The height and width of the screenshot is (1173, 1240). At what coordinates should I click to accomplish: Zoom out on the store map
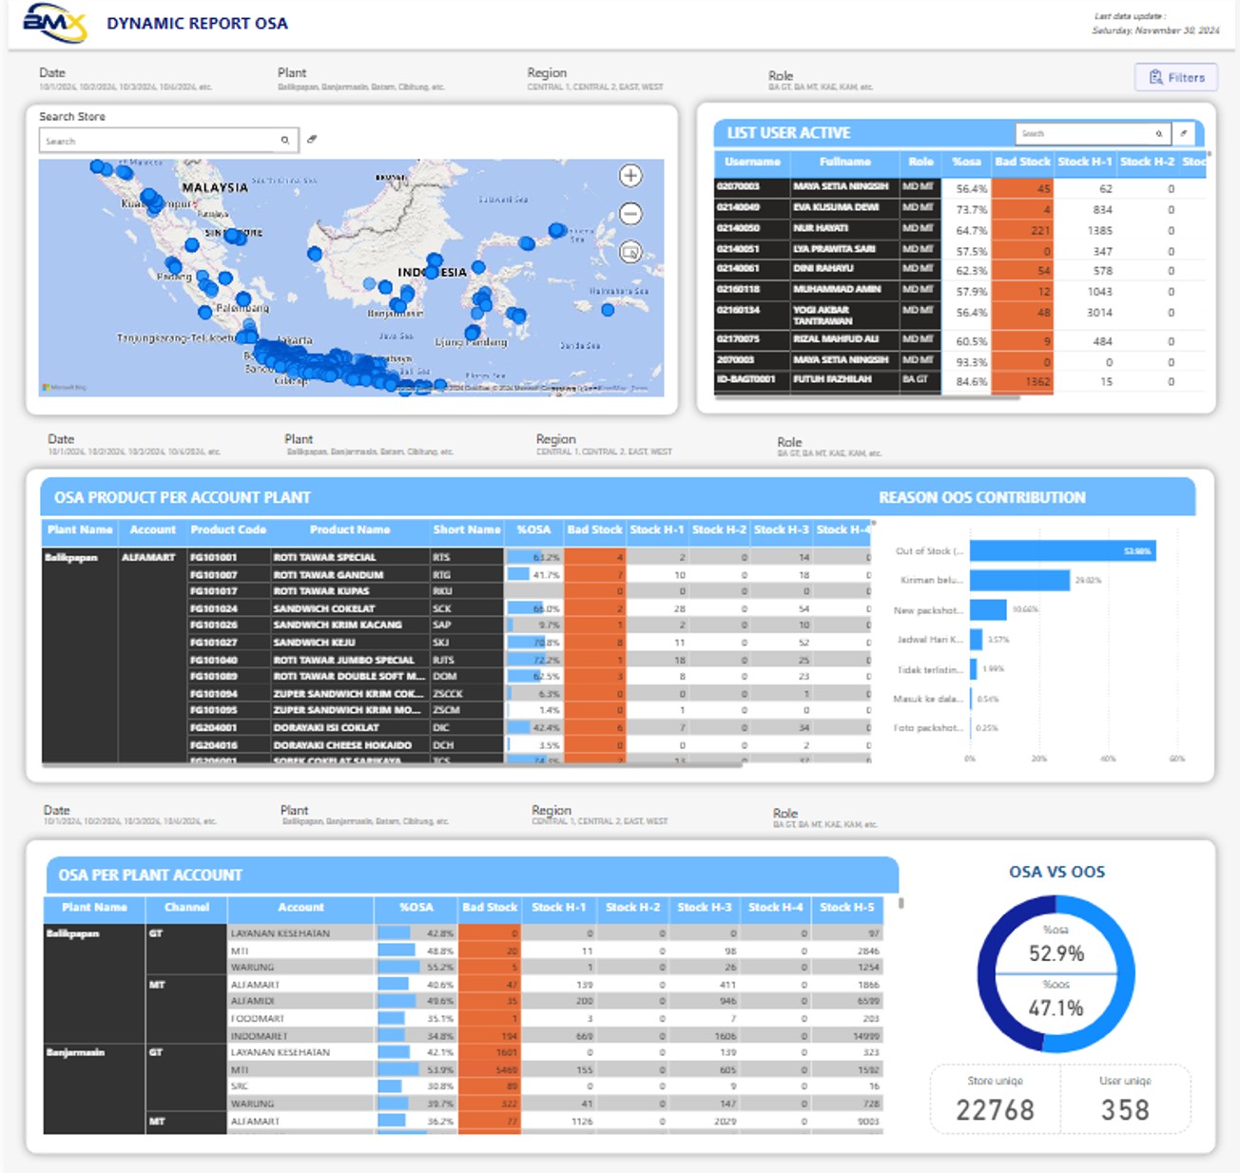pyautogui.click(x=630, y=214)
